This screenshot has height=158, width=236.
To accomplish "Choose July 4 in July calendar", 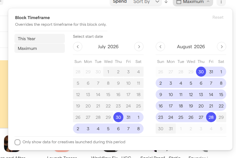I will point(139,72).
